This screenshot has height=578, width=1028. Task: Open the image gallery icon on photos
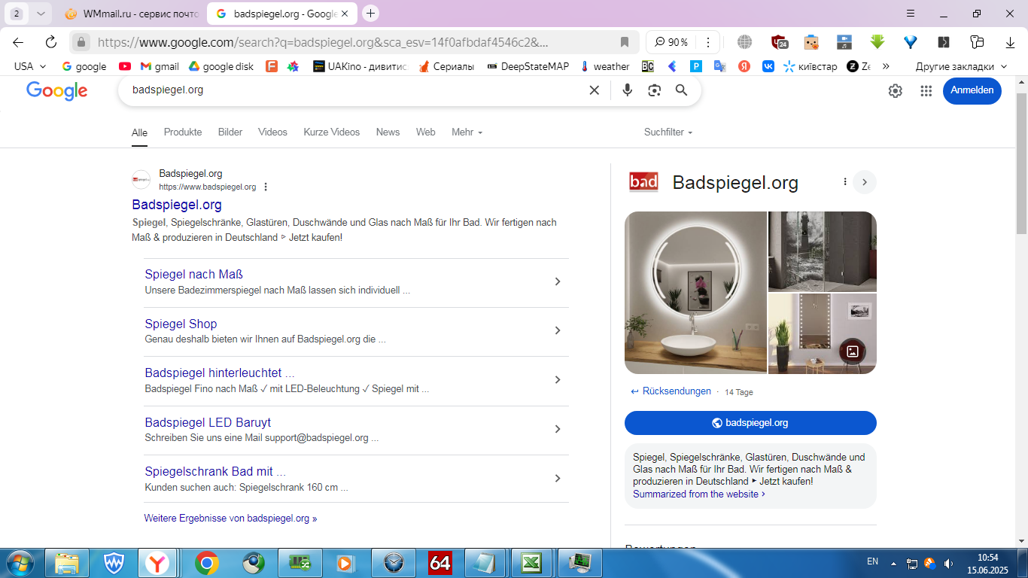pos(853,351)
